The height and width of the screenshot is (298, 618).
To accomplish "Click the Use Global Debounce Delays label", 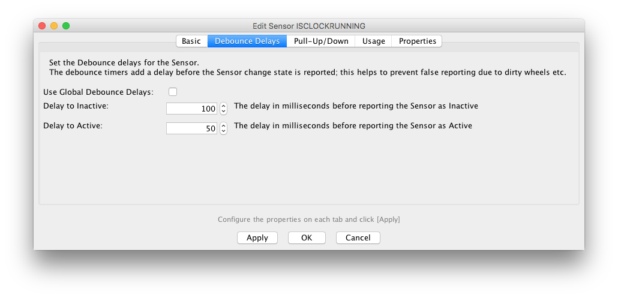I will (98, 92).
